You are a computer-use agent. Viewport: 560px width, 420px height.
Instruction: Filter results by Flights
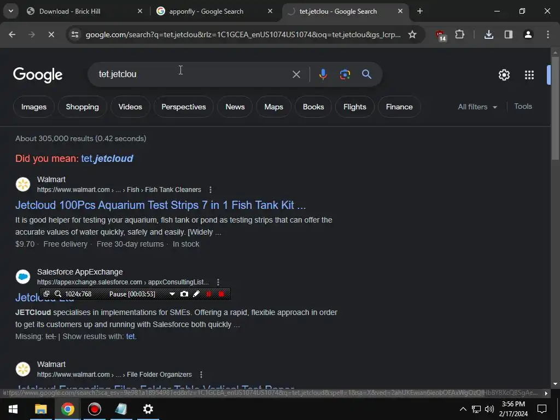(x=354, y=107)
